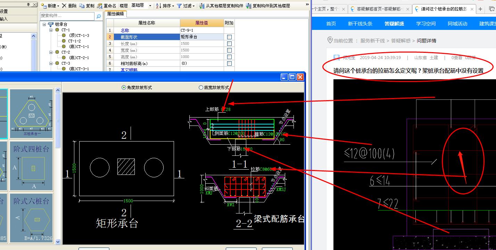Open the 基础层 floor combo box
Viewport: 496px width, 250px height.
141,6
